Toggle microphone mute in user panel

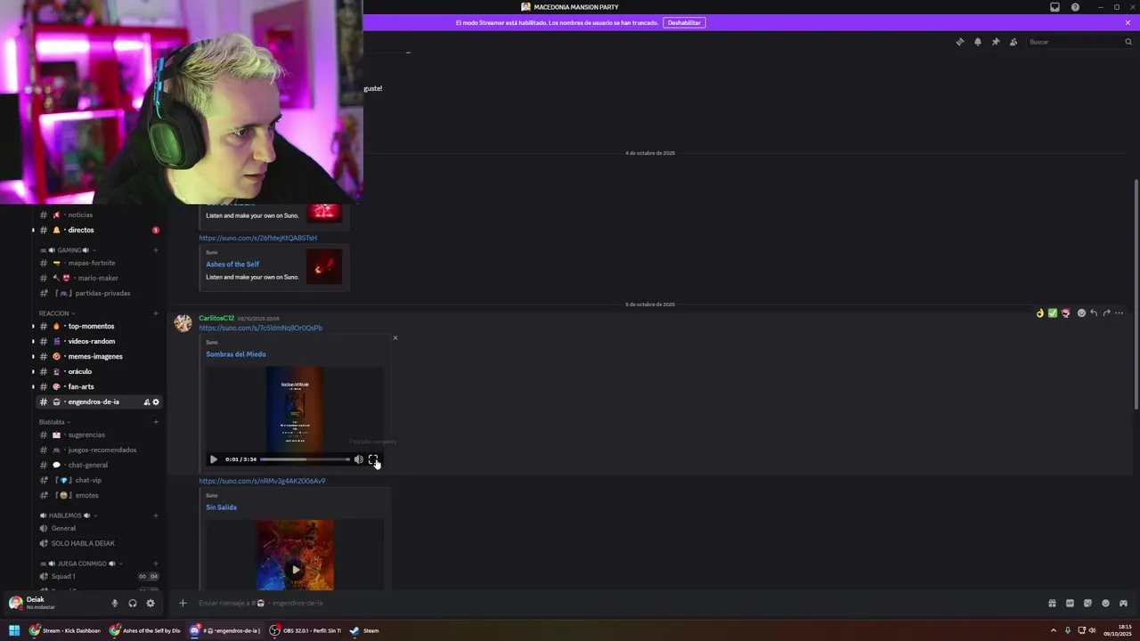coord(115,603)
